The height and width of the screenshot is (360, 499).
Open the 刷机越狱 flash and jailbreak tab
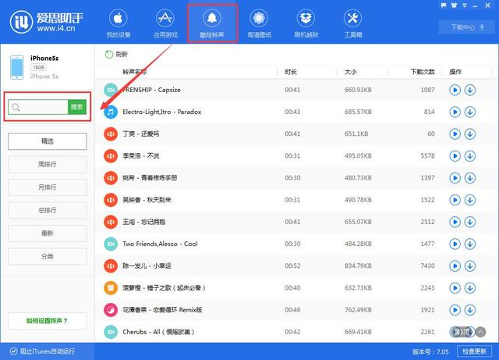(306, 23)
